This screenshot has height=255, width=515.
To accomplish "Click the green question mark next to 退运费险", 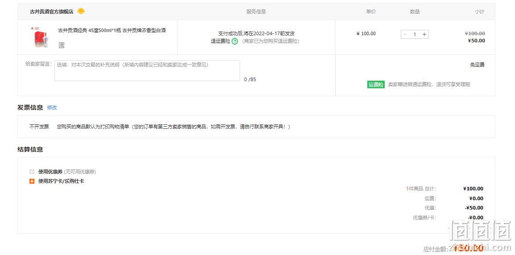I will tap(234, 41).
